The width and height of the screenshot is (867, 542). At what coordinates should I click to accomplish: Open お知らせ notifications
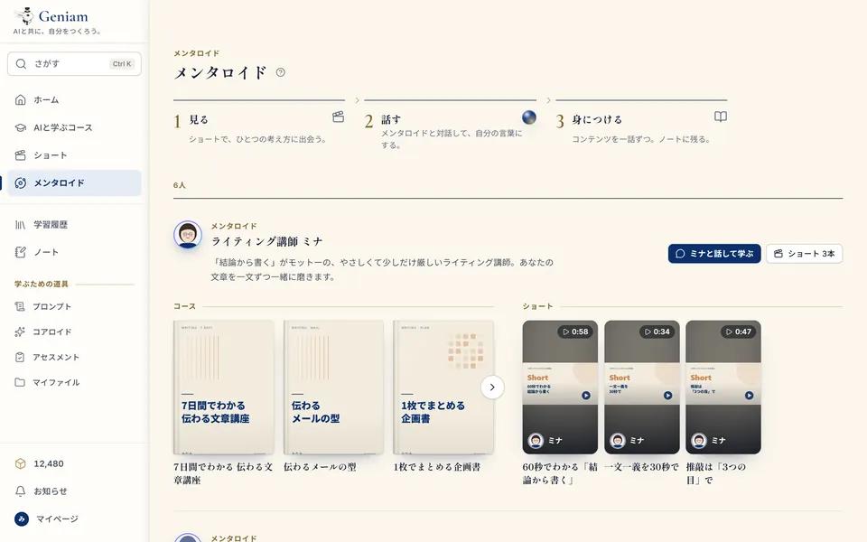coord(74,491)
